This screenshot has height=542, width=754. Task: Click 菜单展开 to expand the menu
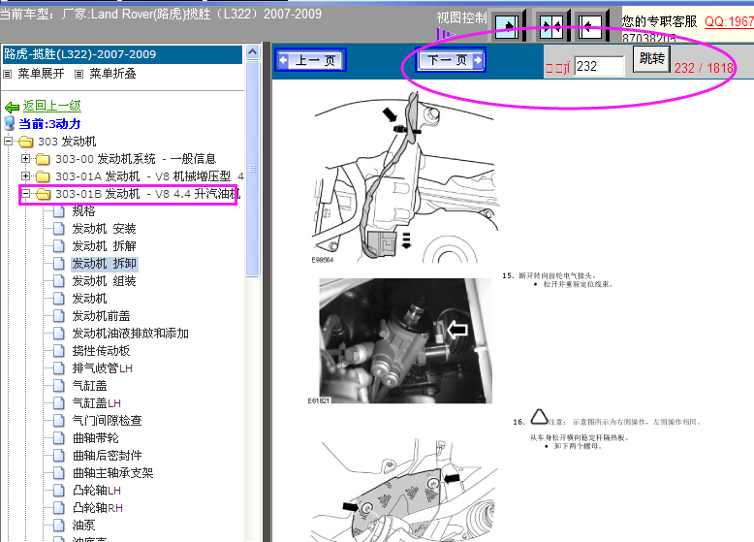[41, 74]
